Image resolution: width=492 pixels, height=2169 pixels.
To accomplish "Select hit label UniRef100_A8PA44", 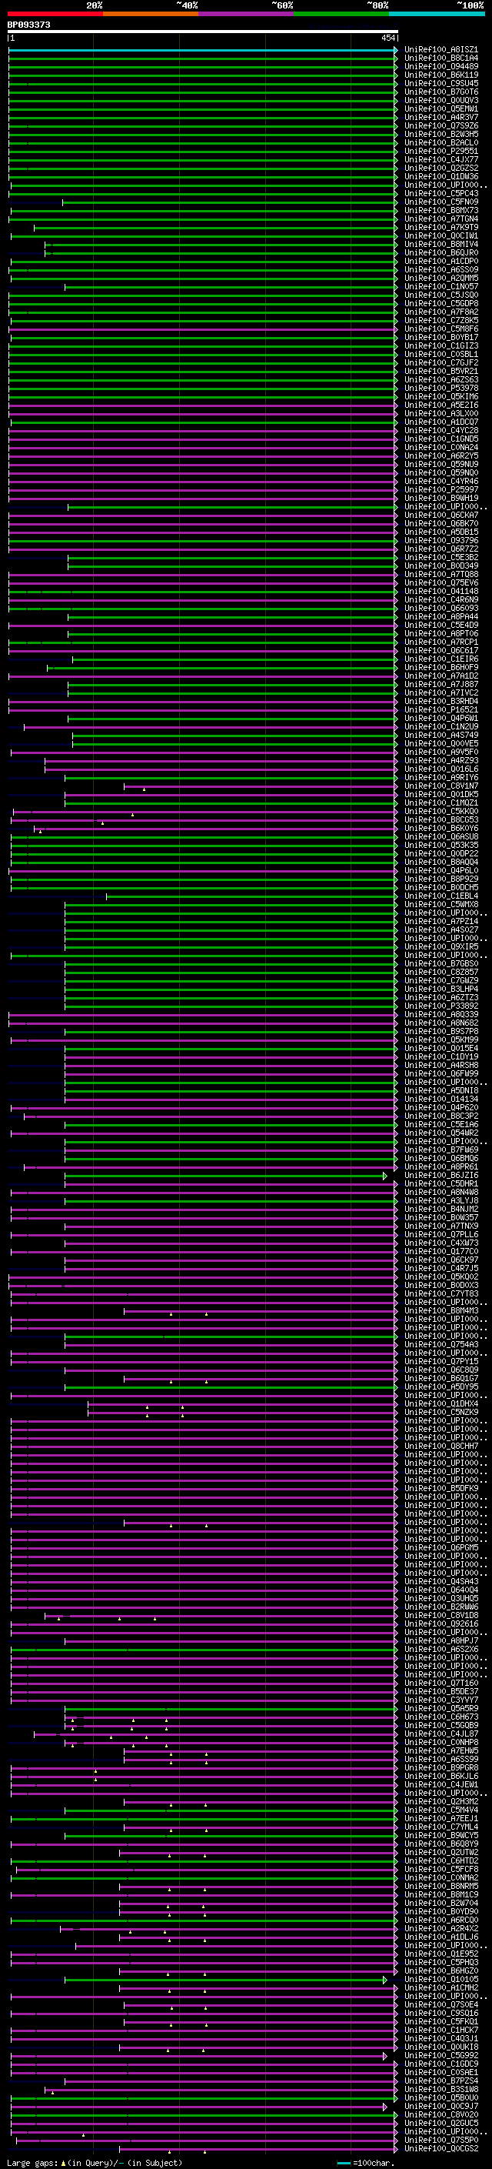I will (440, 616).
